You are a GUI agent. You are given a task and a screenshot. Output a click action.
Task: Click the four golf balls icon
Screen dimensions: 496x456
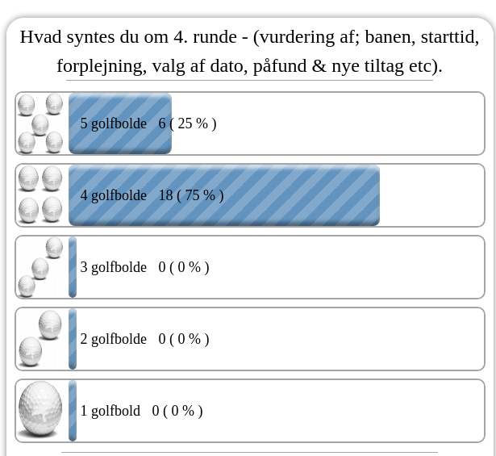[x=40, y=195]
